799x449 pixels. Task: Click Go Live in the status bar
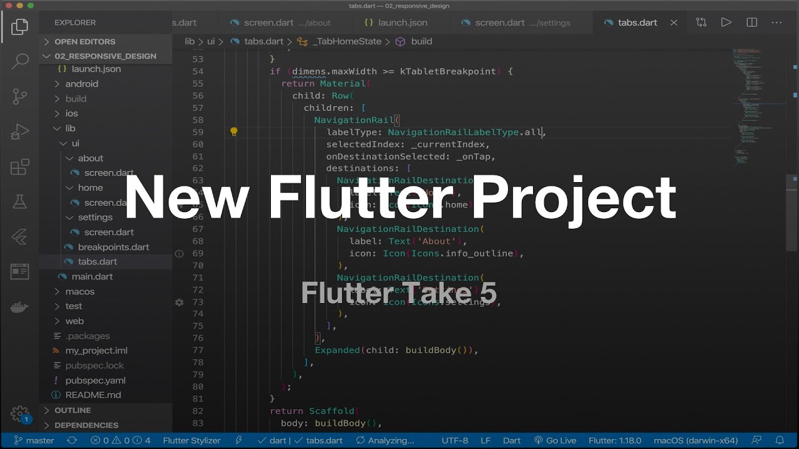point(556,440)
